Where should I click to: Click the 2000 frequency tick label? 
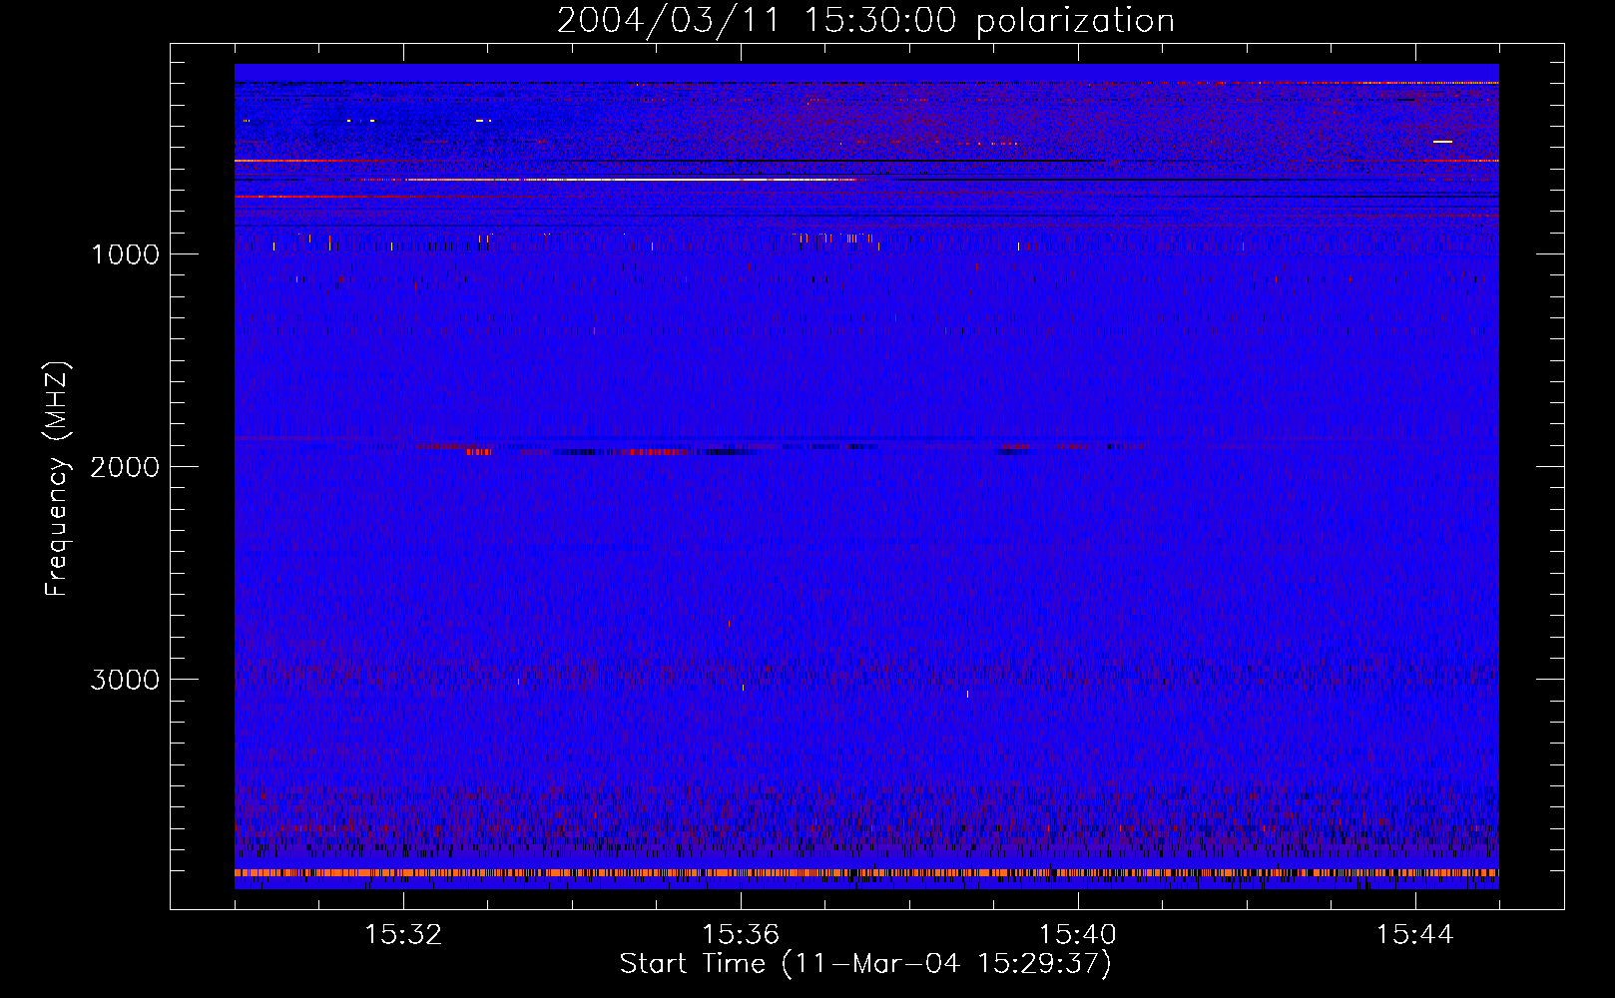[x=125, y=467]
